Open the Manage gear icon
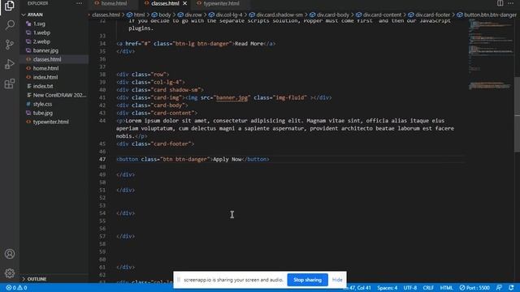This screenshot has width=520, height=292. click(x=10, y=273)
